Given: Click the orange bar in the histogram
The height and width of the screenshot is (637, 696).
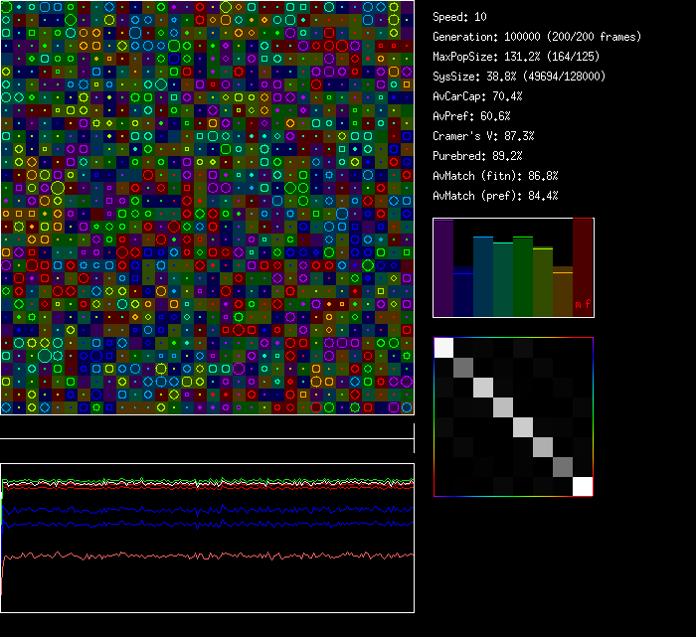Looking at the screenshot, I should [563, 293].
